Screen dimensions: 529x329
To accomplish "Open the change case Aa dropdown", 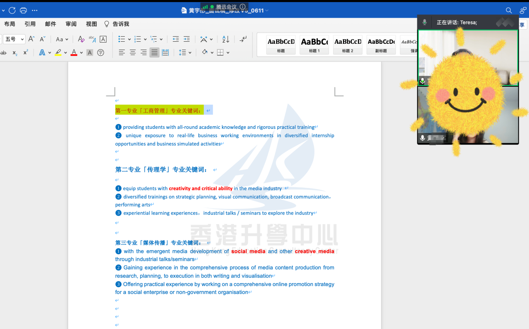I will [62, 39].
